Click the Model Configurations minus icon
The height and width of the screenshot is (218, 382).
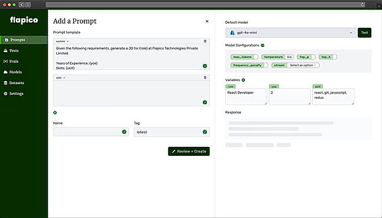coord(263,46)
